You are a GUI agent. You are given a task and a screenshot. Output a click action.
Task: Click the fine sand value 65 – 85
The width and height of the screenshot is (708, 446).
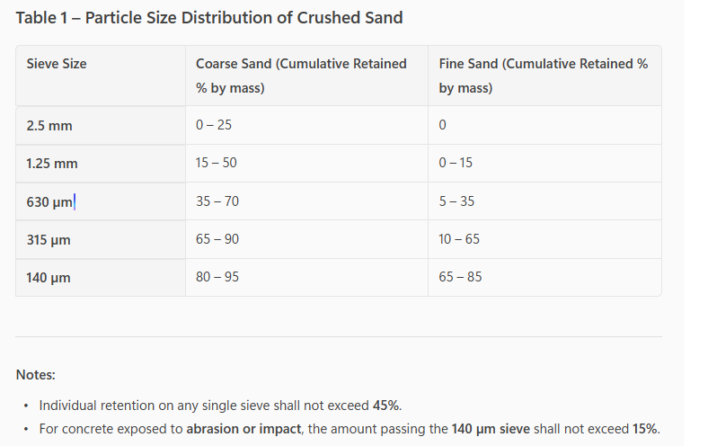pos(460,277)
